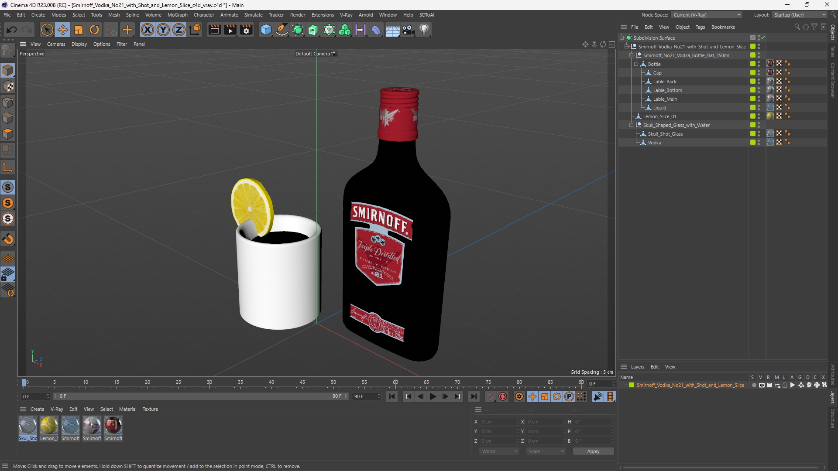The height and width of the screenshot is (471, 838).
Task: Add a Volume Builder object
Action: 345,30
